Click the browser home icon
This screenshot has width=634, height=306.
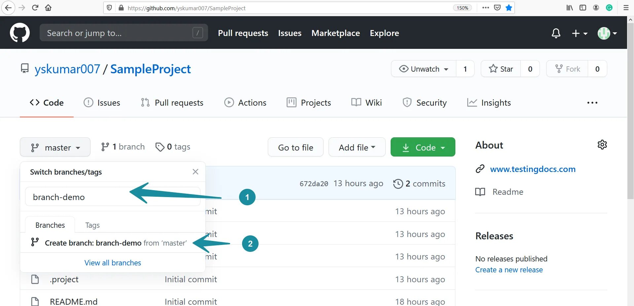point(48,8)
